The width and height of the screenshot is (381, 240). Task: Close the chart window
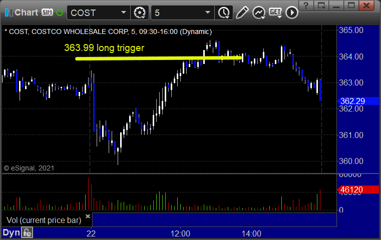coord(366,5)
